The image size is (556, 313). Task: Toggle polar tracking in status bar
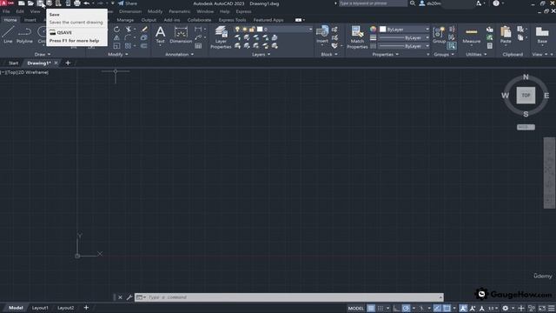coord(406,308)
